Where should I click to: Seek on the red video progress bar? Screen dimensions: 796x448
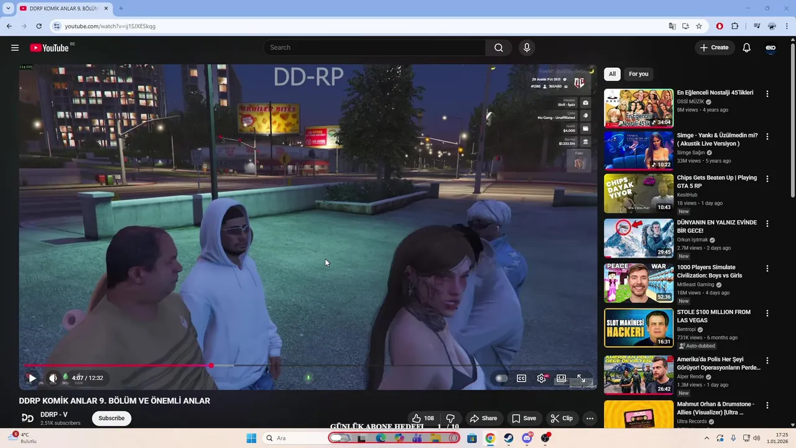coord(118,365)
